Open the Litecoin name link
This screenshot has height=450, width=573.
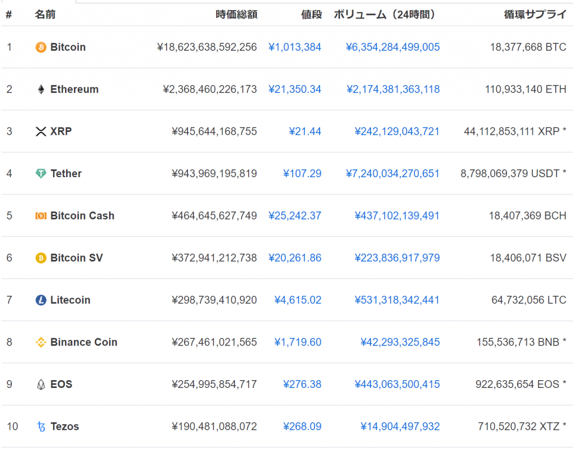70,300
